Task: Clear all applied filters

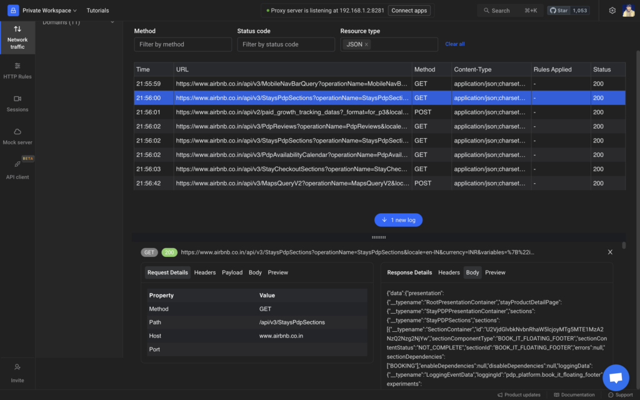Action: pyautogui.click(x=454, y=44)
